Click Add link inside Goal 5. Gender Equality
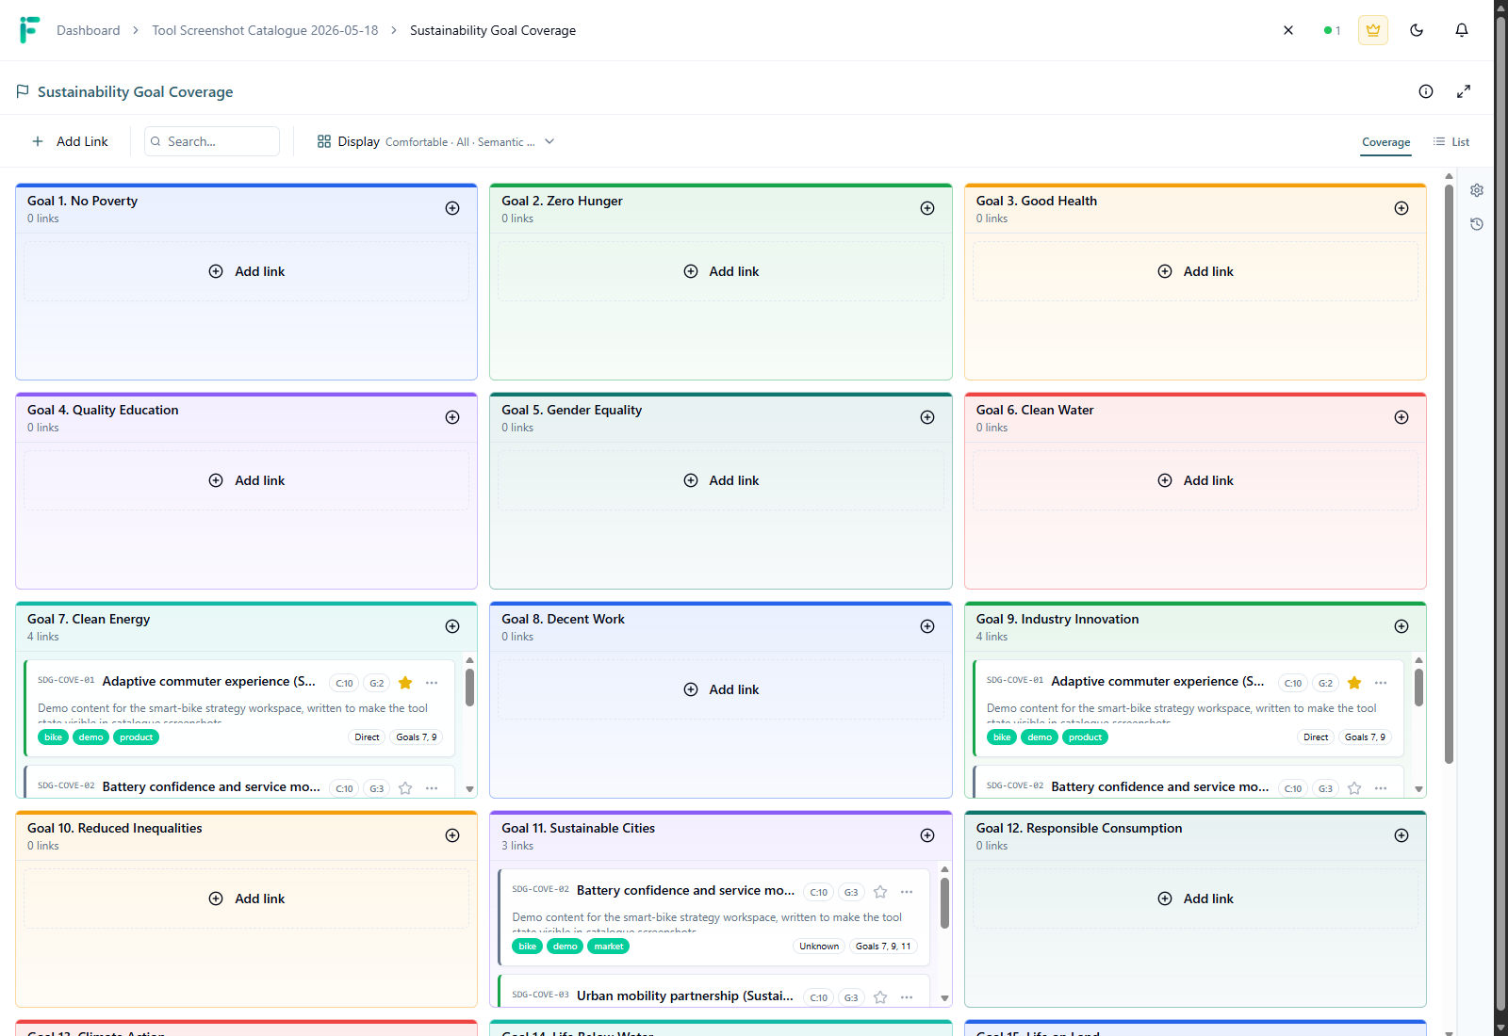1508x1036 pixels. [721, 480]
